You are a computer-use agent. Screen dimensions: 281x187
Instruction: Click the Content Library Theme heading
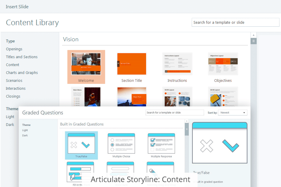12,109
